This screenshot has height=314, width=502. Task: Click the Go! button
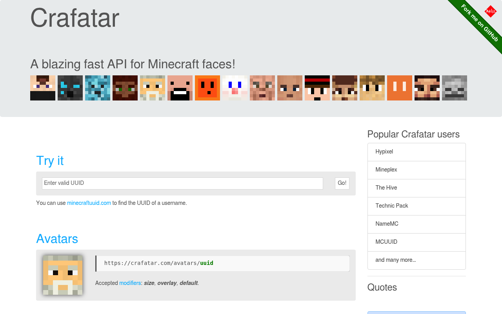tap(342, 183)
